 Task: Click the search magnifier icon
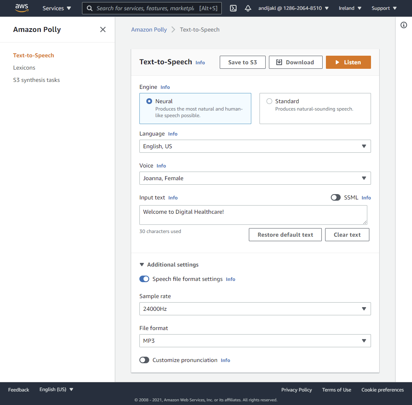(x=90, y=8)
